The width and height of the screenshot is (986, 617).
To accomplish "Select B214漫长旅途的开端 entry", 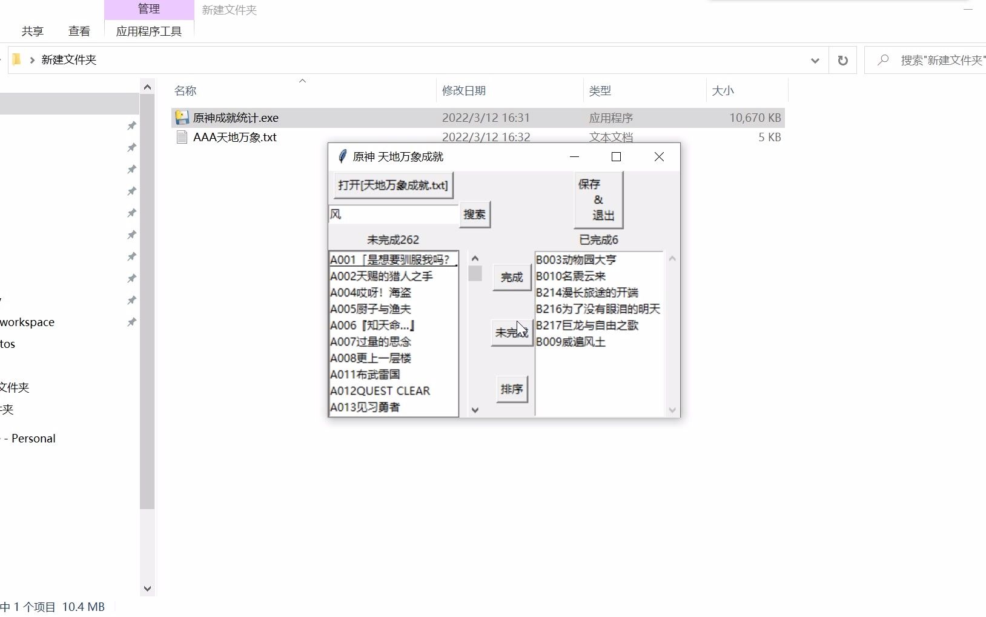I will coord(599,292).
